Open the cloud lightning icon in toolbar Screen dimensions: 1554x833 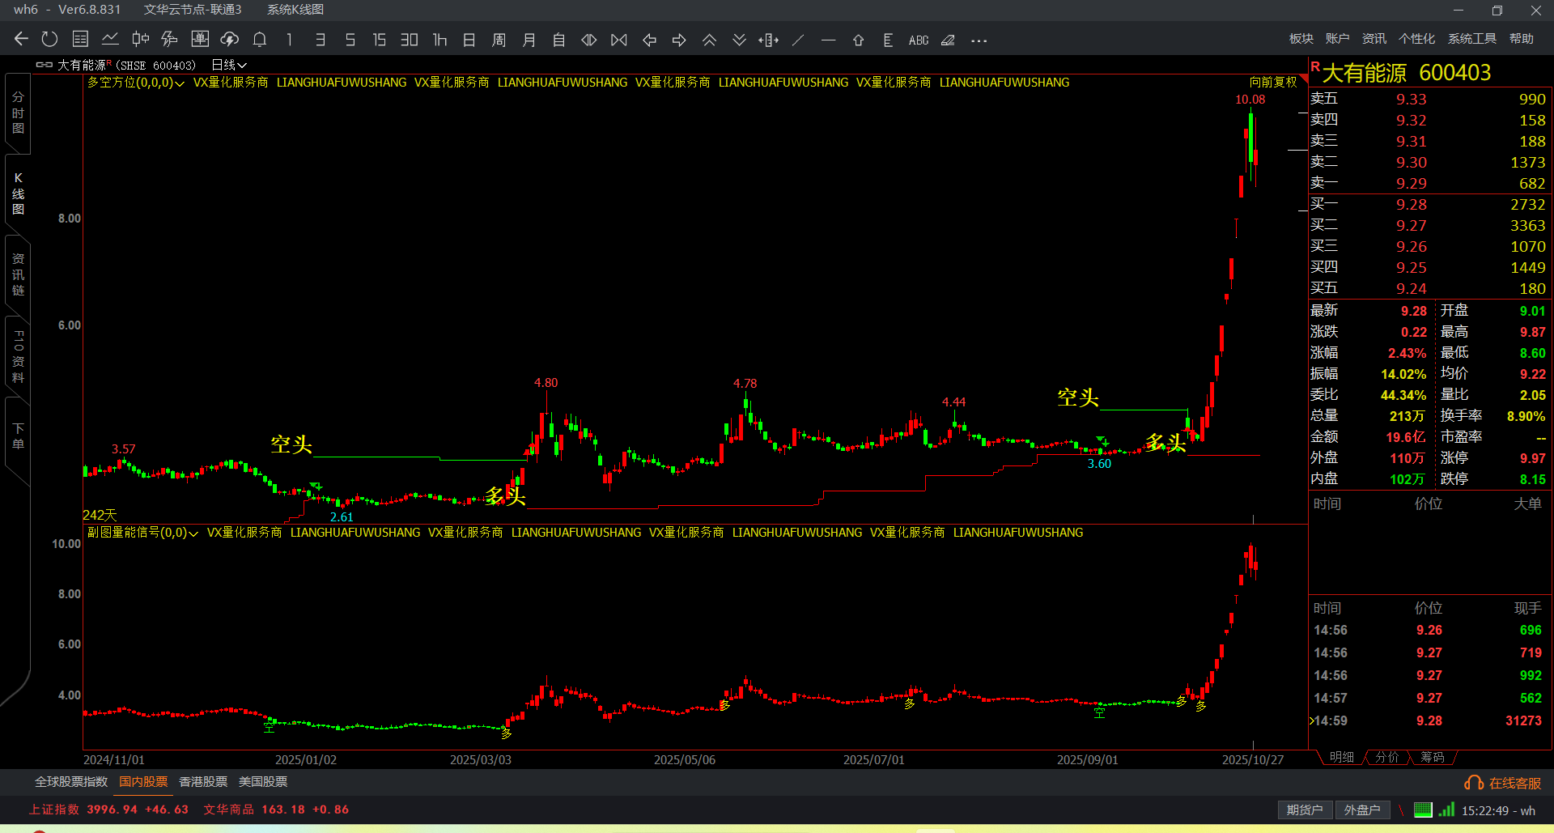coord(230,40)
